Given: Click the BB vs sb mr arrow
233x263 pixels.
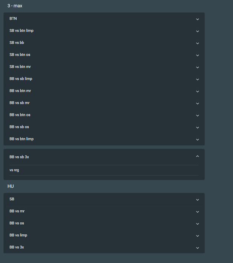Looking at the screenshot, I should point(198,103).
